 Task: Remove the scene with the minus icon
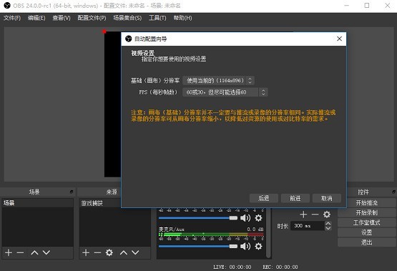click(20, 252)
